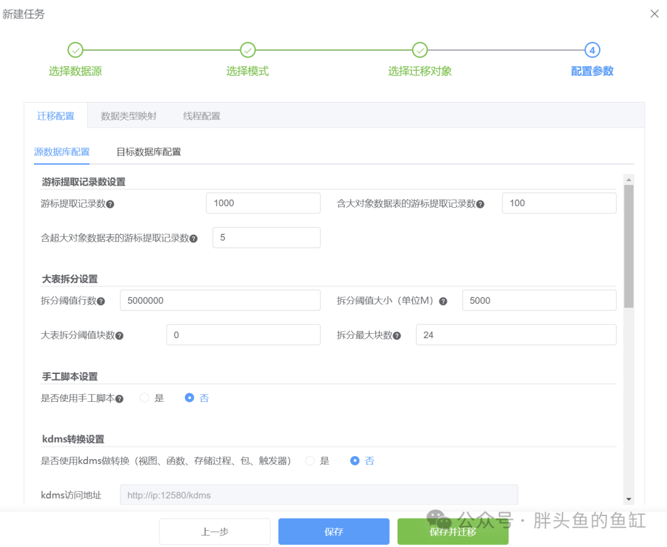The height and width of the screenshot is (547, 667).
Task: Switch to 数据类型映射 tab
Action: click(128, 116)
